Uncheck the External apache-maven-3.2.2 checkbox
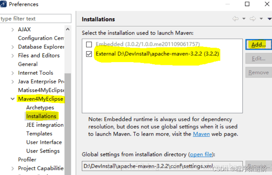Screen dimensions: 272x175 [x=89, y=54]
